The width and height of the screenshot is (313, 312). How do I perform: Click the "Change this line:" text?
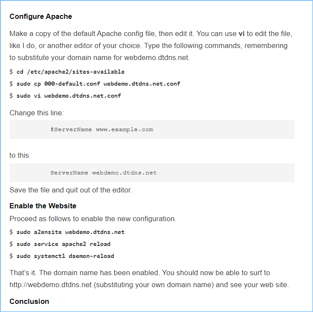[x=36, y=113]
